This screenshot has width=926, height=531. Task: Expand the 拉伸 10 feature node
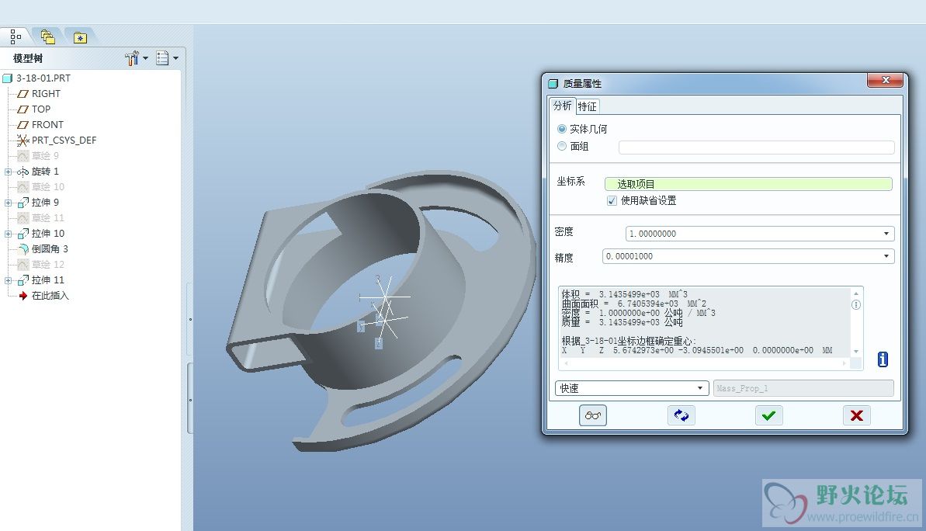[x=9, y=234]
